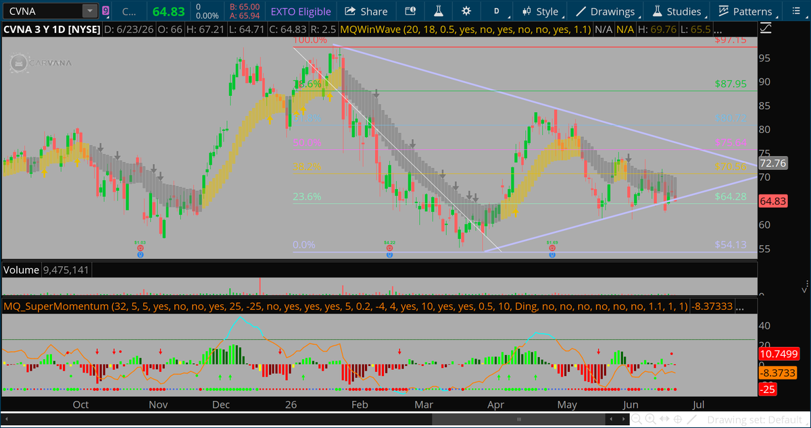
Task: Open chart settings gear icon
Action: click(466, 11)
